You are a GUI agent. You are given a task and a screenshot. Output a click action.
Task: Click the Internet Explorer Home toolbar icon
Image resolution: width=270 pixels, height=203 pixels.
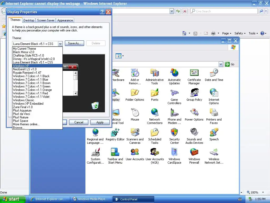184,33
